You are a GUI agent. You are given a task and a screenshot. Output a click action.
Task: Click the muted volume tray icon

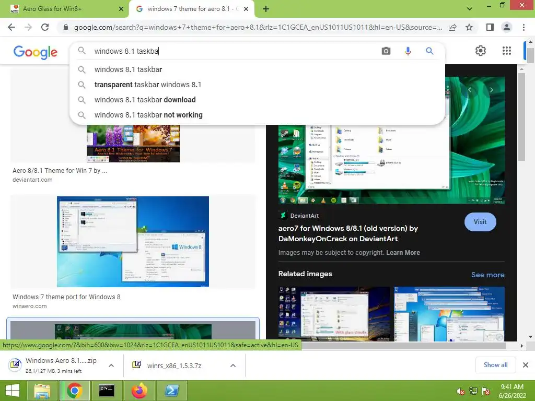click(x=460, y=391)
